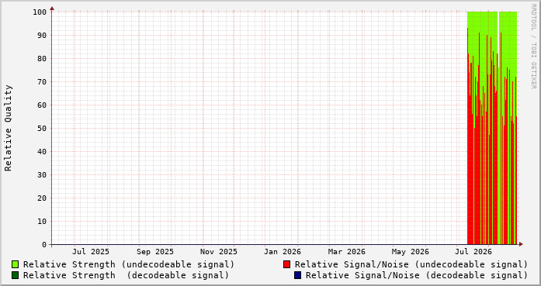Viewport: 541px width, 286px height.
Task: Click the RRDTOOL / TOBI OETIKER watermark
Action: [533, 47]
